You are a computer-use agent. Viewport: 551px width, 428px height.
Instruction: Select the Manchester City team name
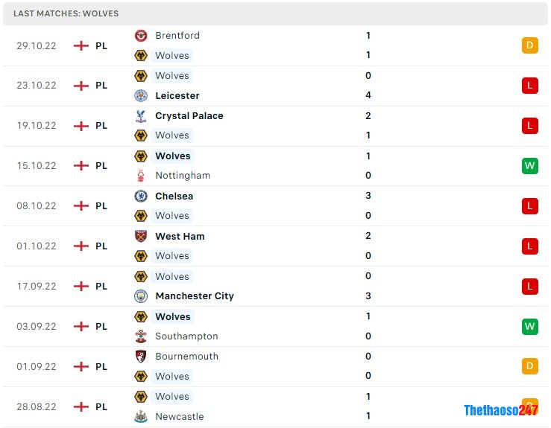pos(195,296)
